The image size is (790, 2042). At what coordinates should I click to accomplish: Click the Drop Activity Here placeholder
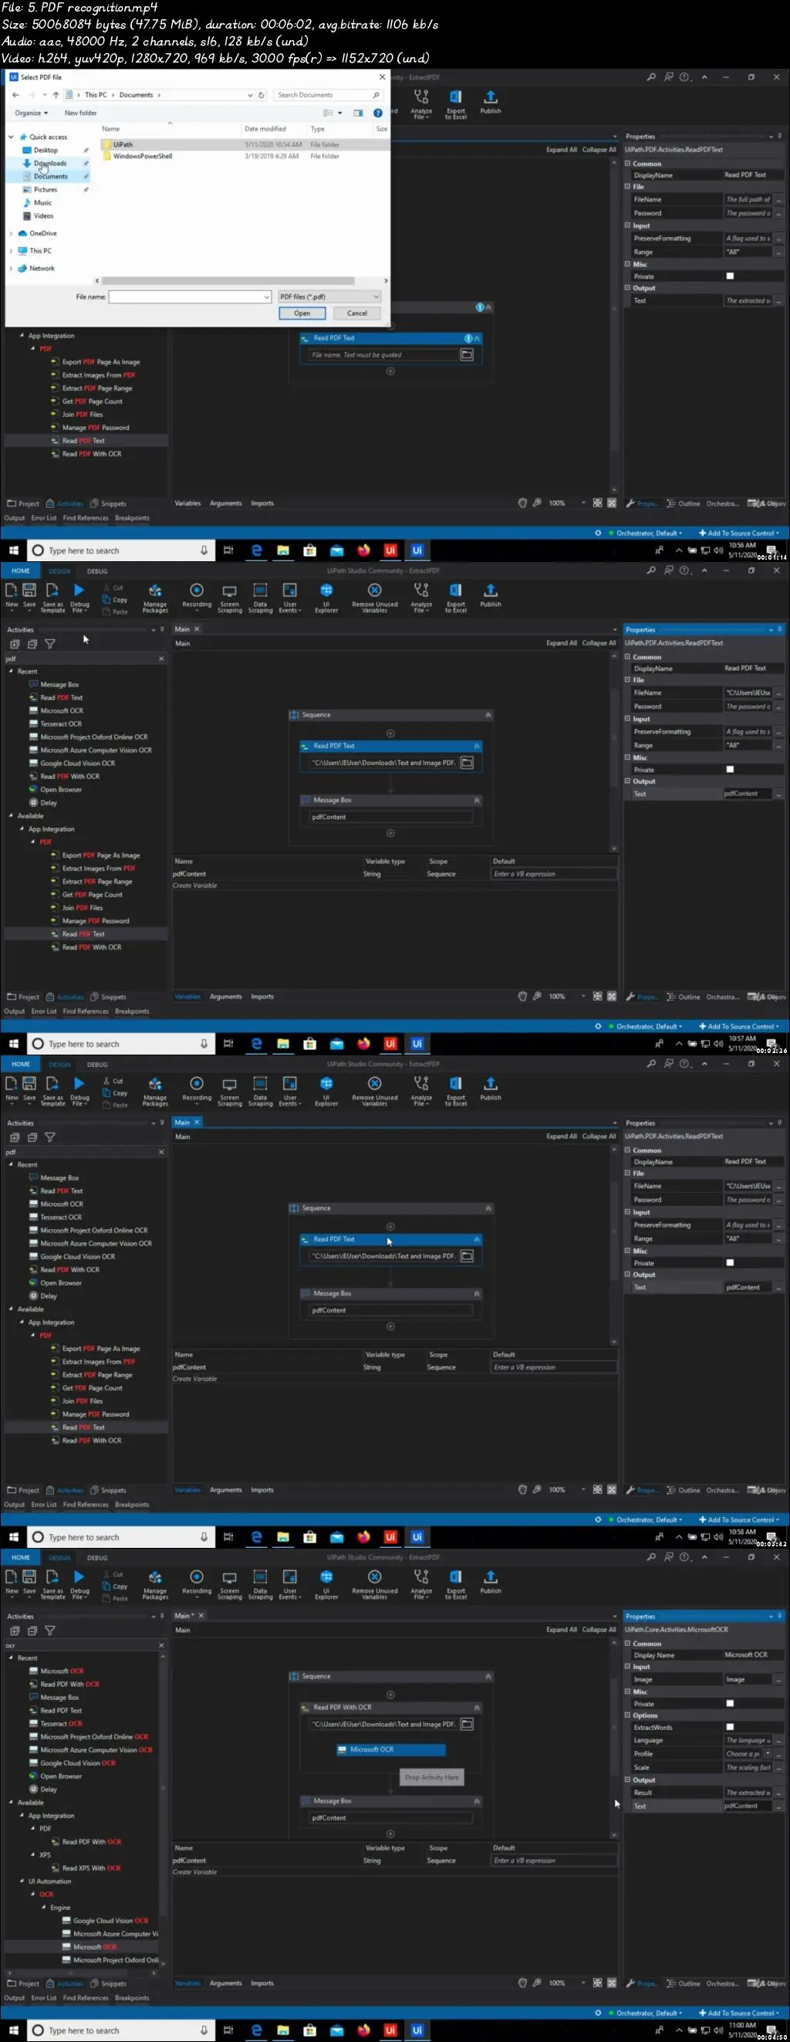pyautogui.click(x=432, y=1778)
